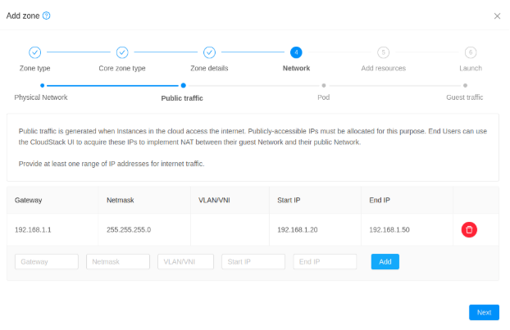
Task: Focus the Start IP input field
Action: [253, 261]
